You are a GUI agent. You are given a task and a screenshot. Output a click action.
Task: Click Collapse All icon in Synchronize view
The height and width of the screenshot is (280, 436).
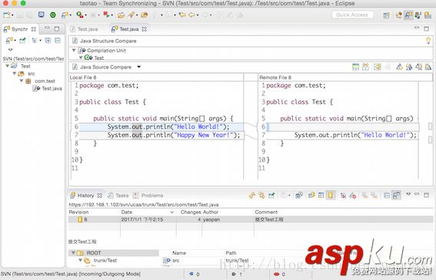(x=58, y=41)
